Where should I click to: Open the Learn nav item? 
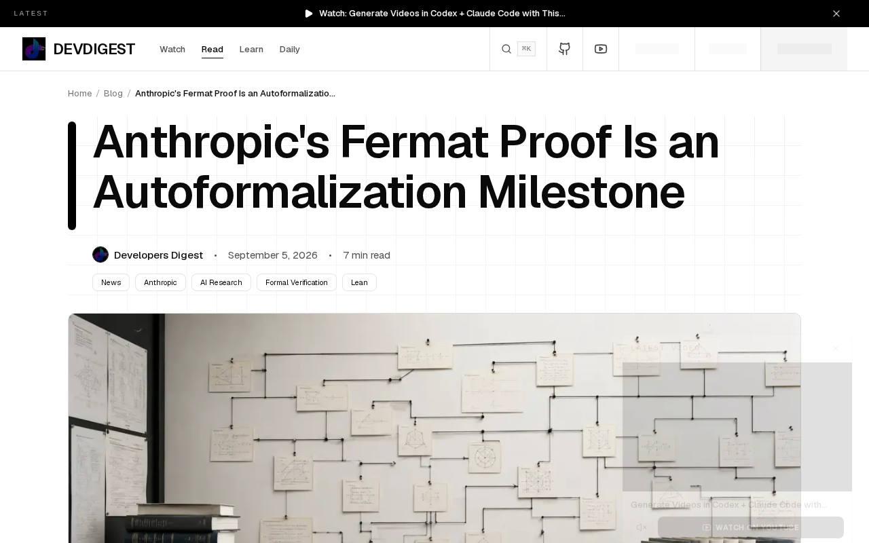tap(251, 49)
